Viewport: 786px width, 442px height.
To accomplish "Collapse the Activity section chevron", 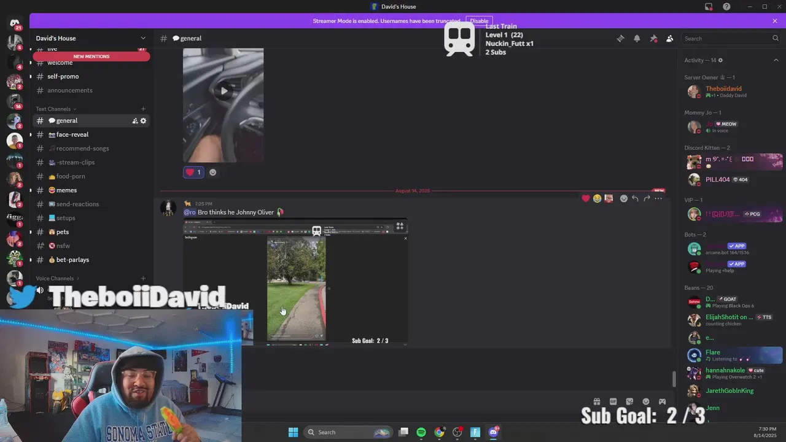I will click(776, 60).
